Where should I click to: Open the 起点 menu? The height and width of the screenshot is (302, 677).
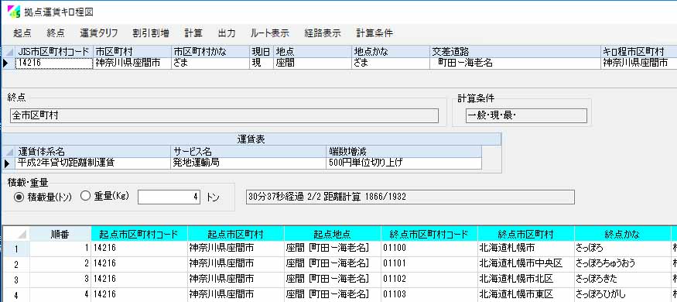click(x=22, y=33)
